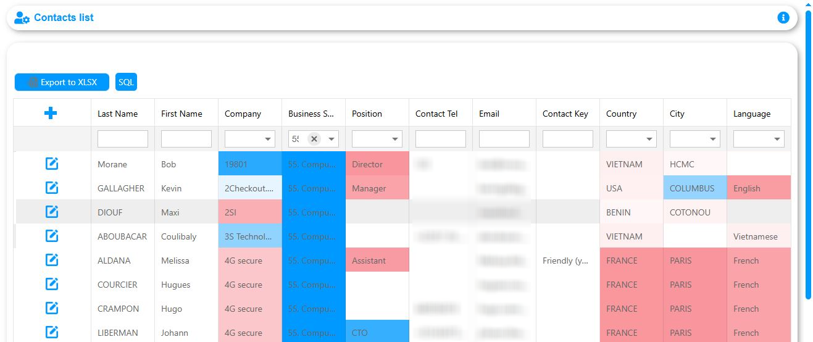
Task: Select the 19801 company cell
Action: (250, 164)
